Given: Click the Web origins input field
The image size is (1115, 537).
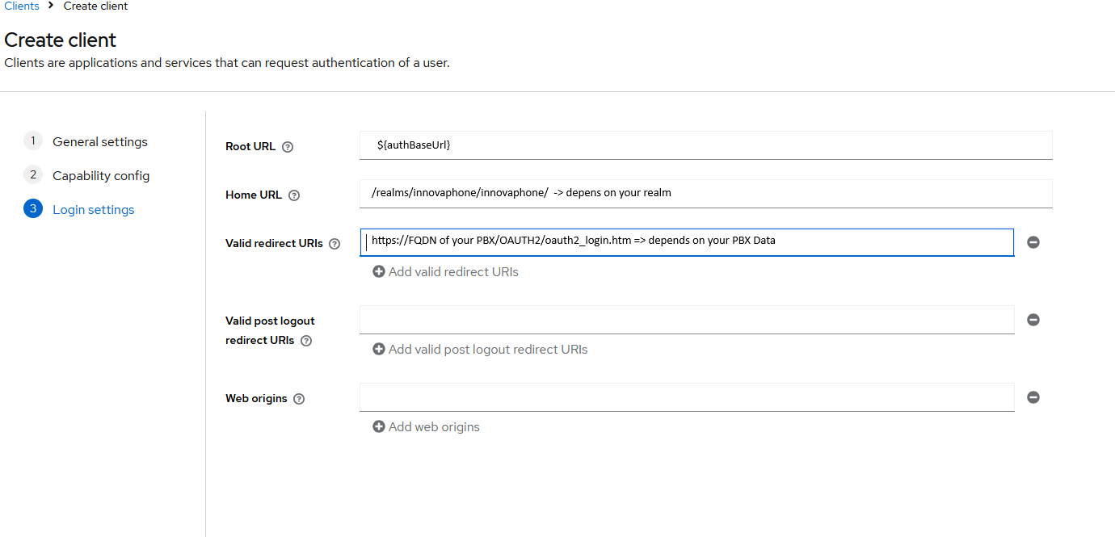Looking at the screenshot, I should pyautogui.click(x=687, y=397).
